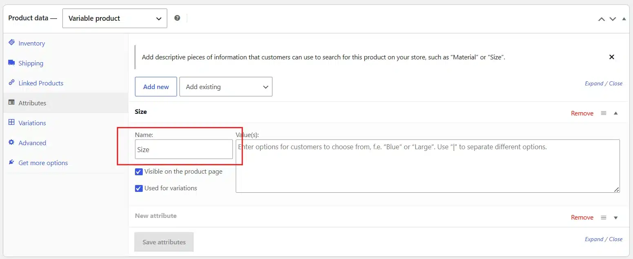Move Product data panel down

click(613, 19)
